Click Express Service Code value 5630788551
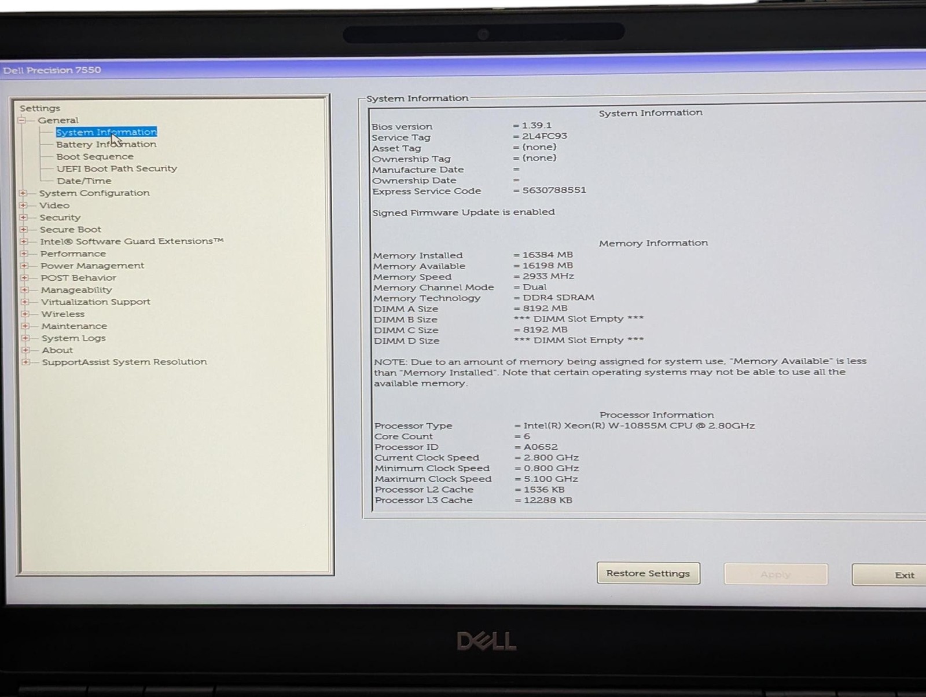This screenshot has height=697, width=926. (x=554, y=190)
